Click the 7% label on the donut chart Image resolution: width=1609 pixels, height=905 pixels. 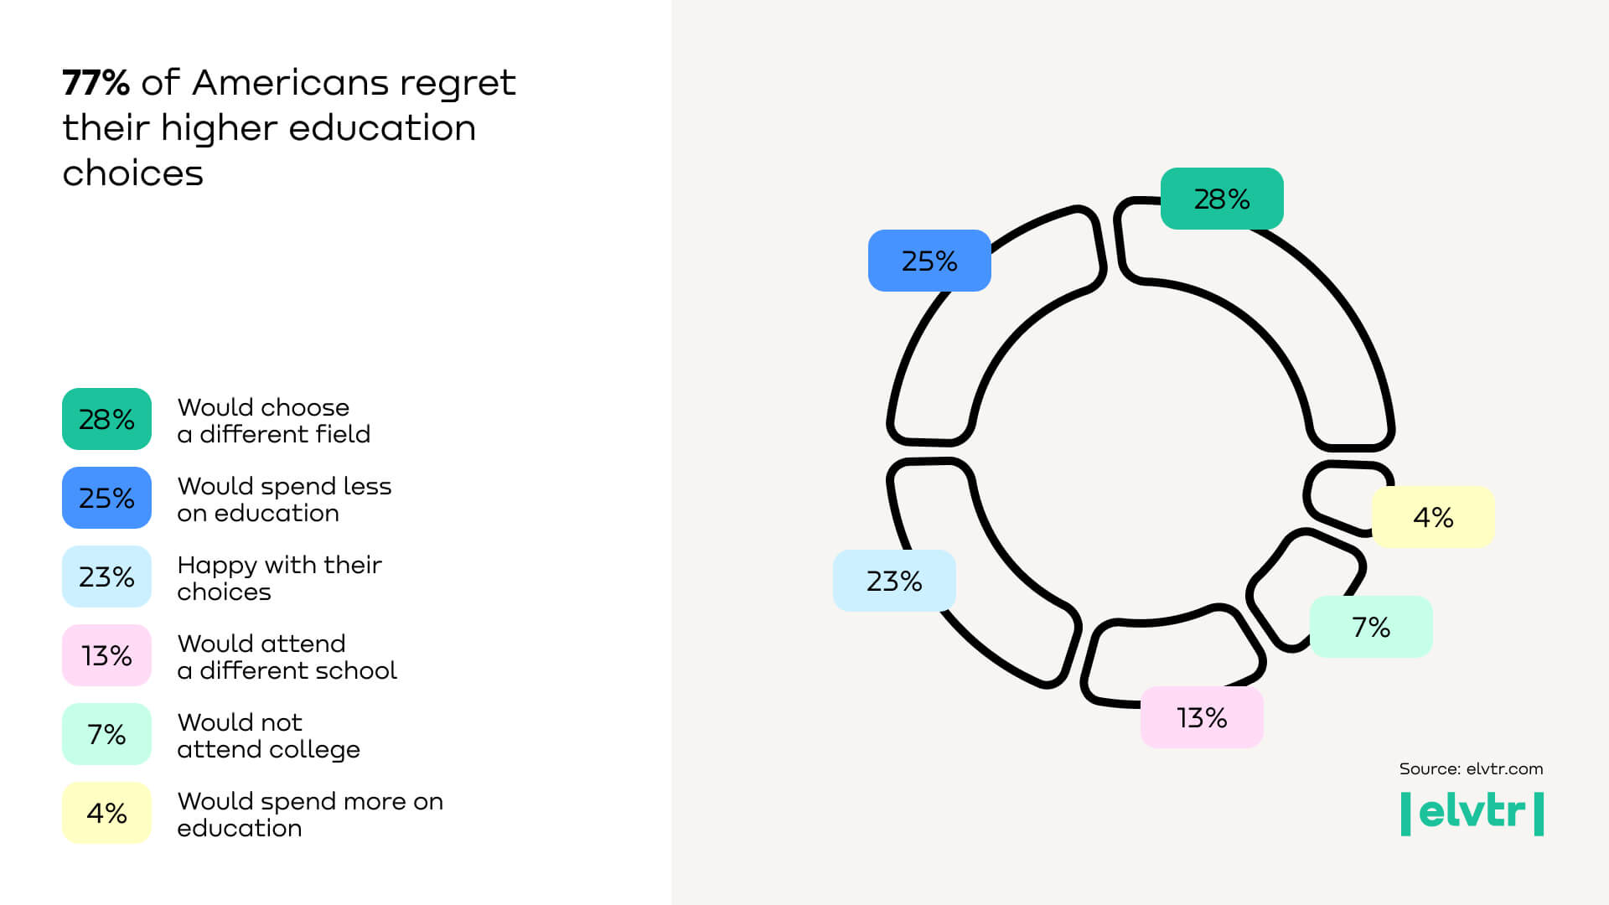pos(1371,627)
